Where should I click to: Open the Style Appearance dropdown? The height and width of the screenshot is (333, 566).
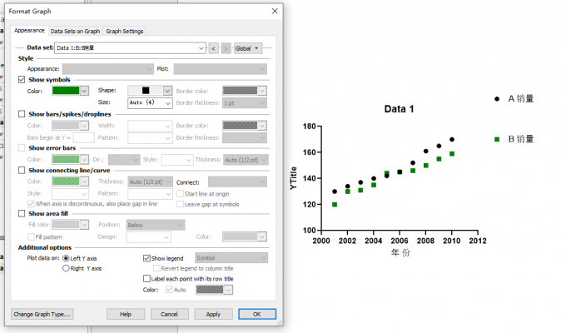(x=107, y=69)
